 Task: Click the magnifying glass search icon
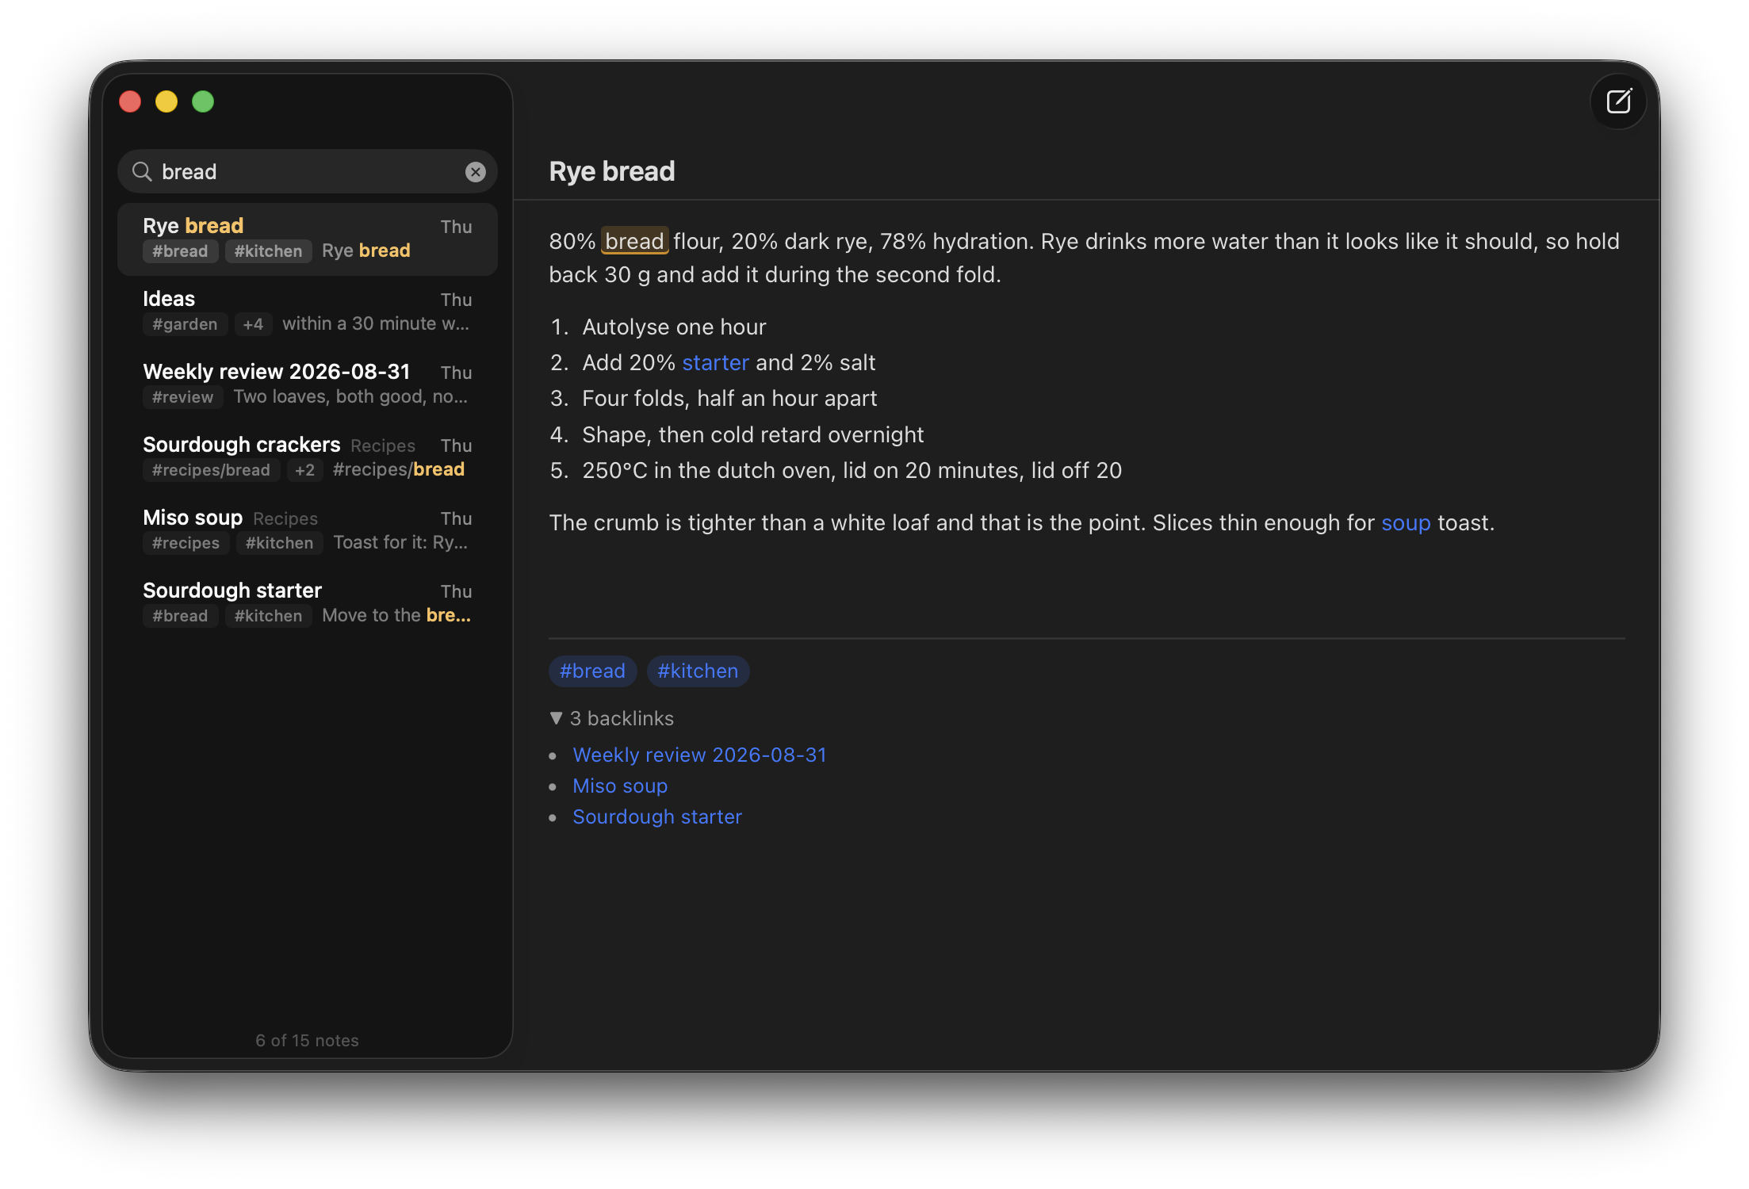(142, 172)
